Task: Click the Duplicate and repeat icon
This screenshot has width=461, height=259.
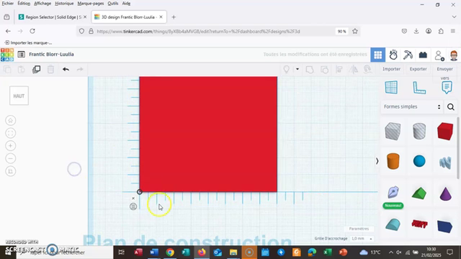Action: [36, 69]
